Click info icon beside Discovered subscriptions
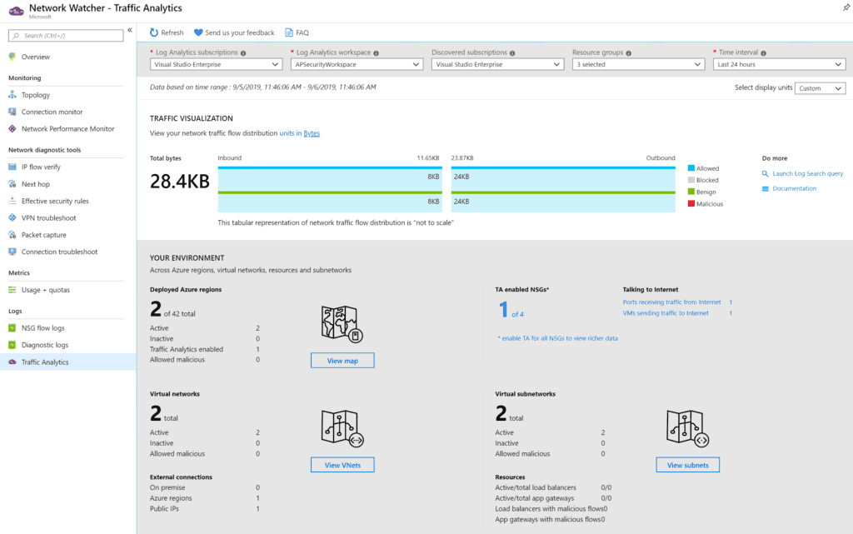This screenshot has height=534, width=853. point(512,53)
